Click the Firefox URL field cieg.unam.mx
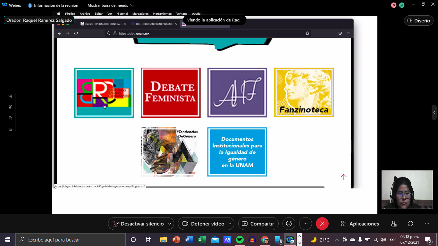 click(x=208, y=33)
